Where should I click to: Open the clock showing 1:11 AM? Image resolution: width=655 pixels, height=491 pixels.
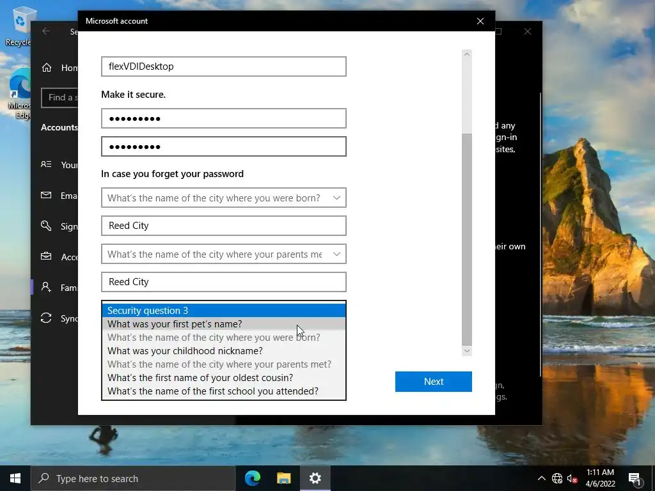point(600,478)
